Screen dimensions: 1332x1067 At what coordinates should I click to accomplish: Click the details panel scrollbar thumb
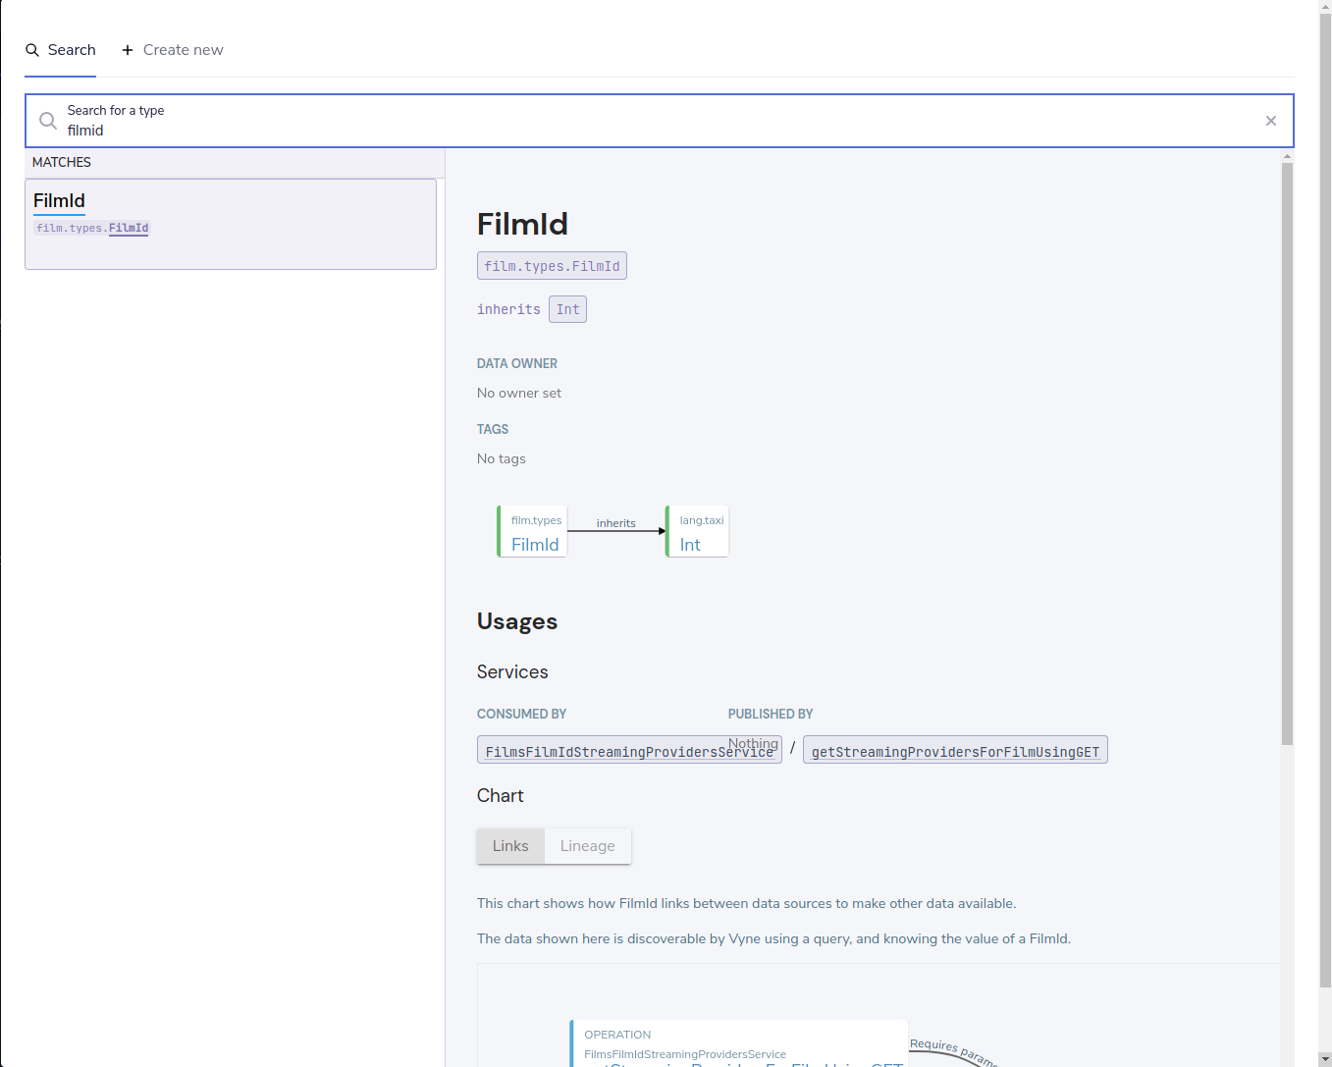click(x=1287, y=453)
